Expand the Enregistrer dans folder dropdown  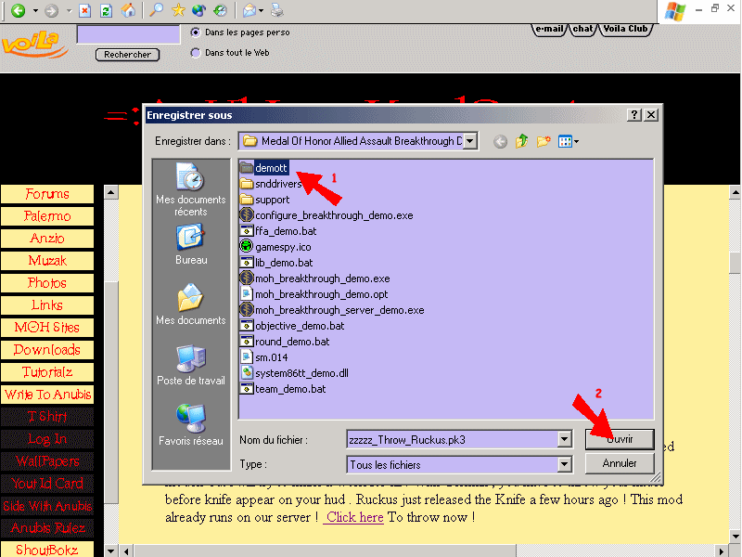point(470,141)
